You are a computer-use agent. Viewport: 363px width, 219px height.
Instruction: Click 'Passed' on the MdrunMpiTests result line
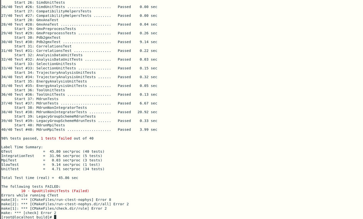point(124,129)
